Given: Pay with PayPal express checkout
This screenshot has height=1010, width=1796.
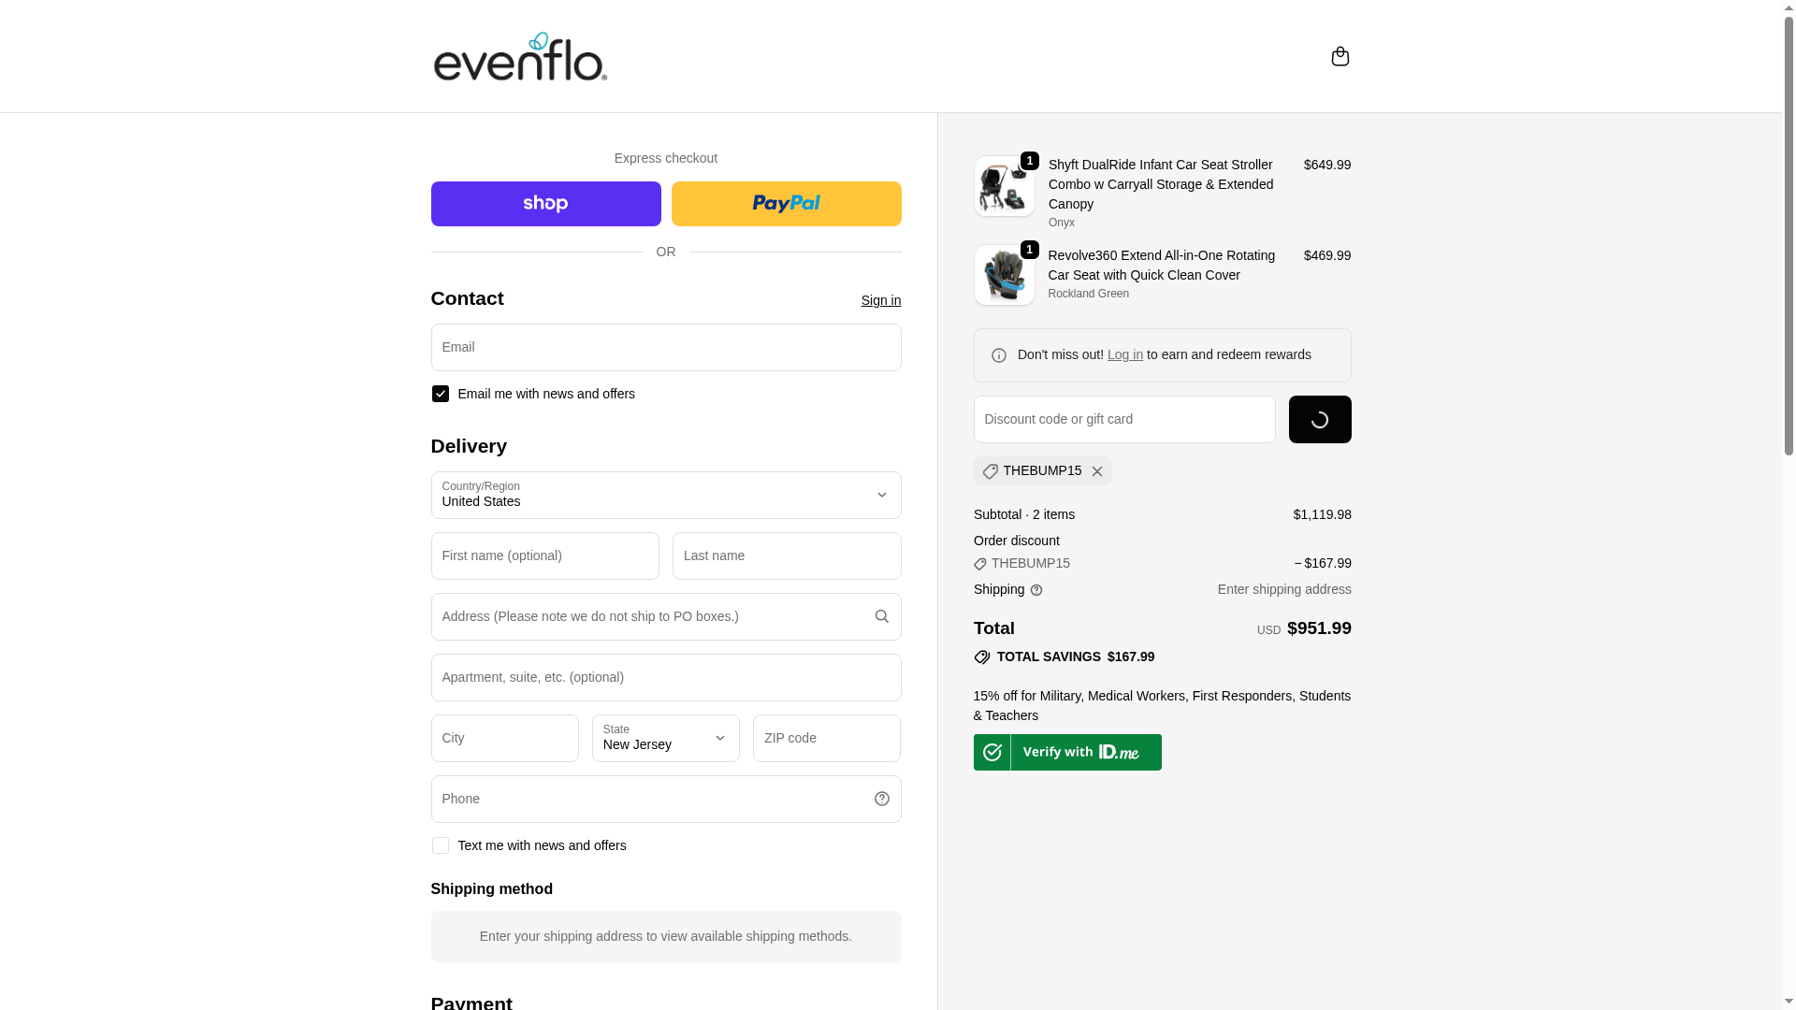Looking at the screenshot, I should (786, 204).
